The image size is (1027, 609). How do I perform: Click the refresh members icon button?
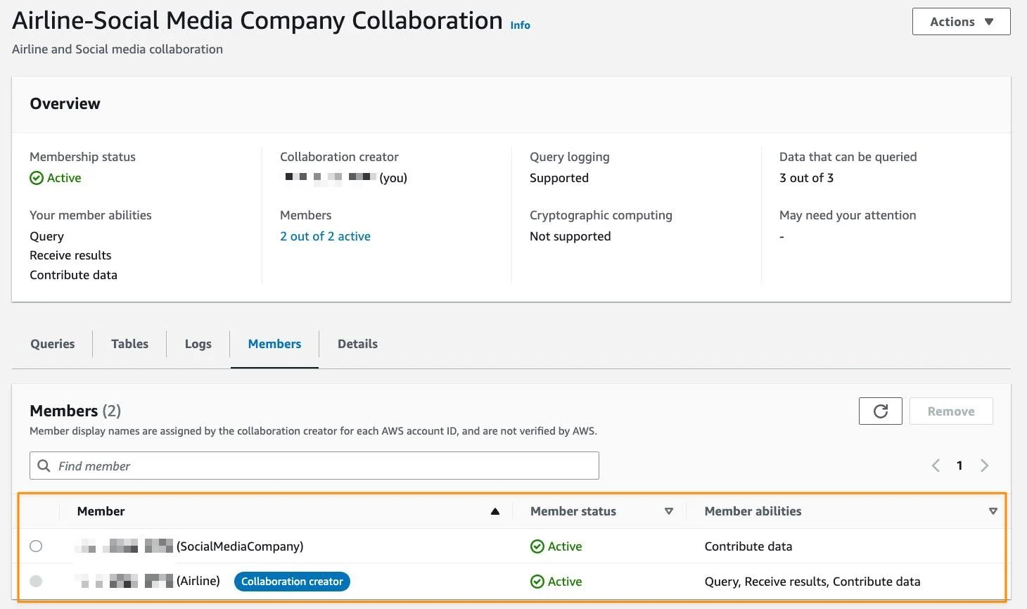point(880,411)
